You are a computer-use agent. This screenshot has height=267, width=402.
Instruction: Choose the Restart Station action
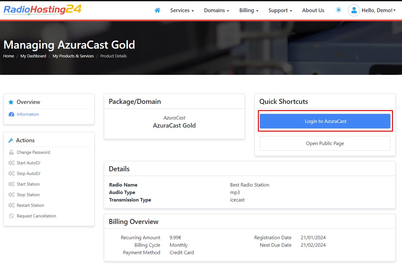pos(31,205)
